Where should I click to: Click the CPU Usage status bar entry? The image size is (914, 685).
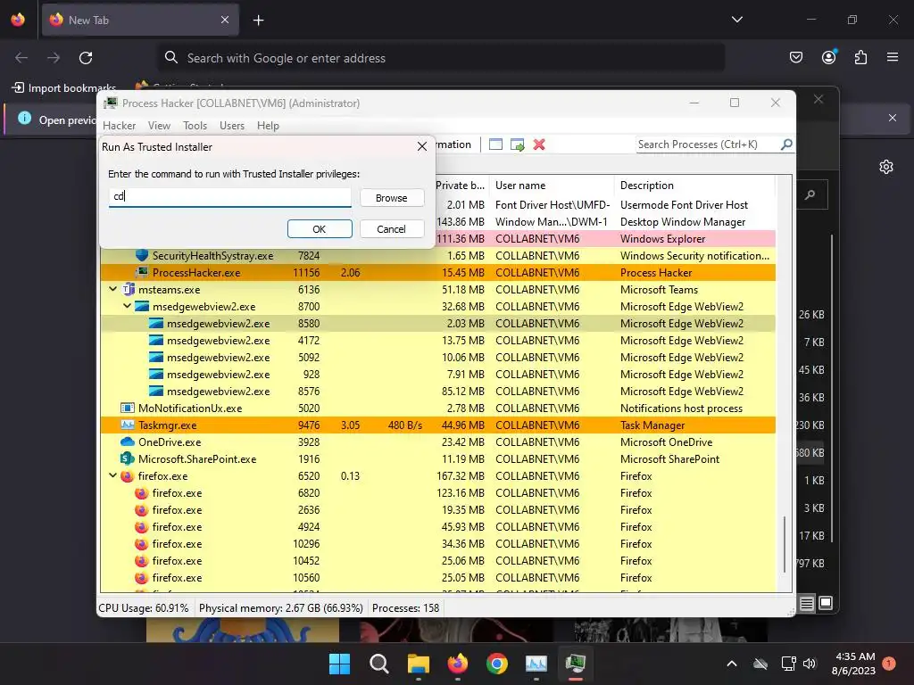pos(144,608)
